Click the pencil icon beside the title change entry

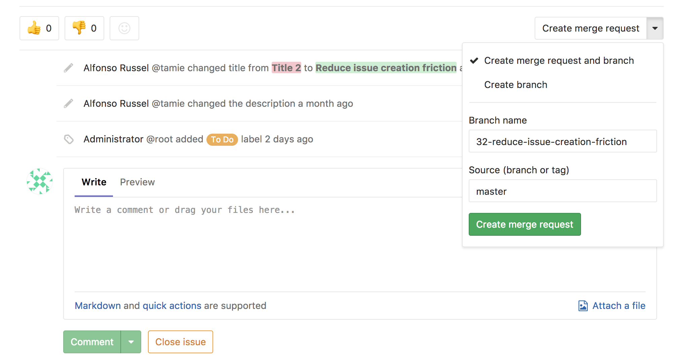point(68,68)
